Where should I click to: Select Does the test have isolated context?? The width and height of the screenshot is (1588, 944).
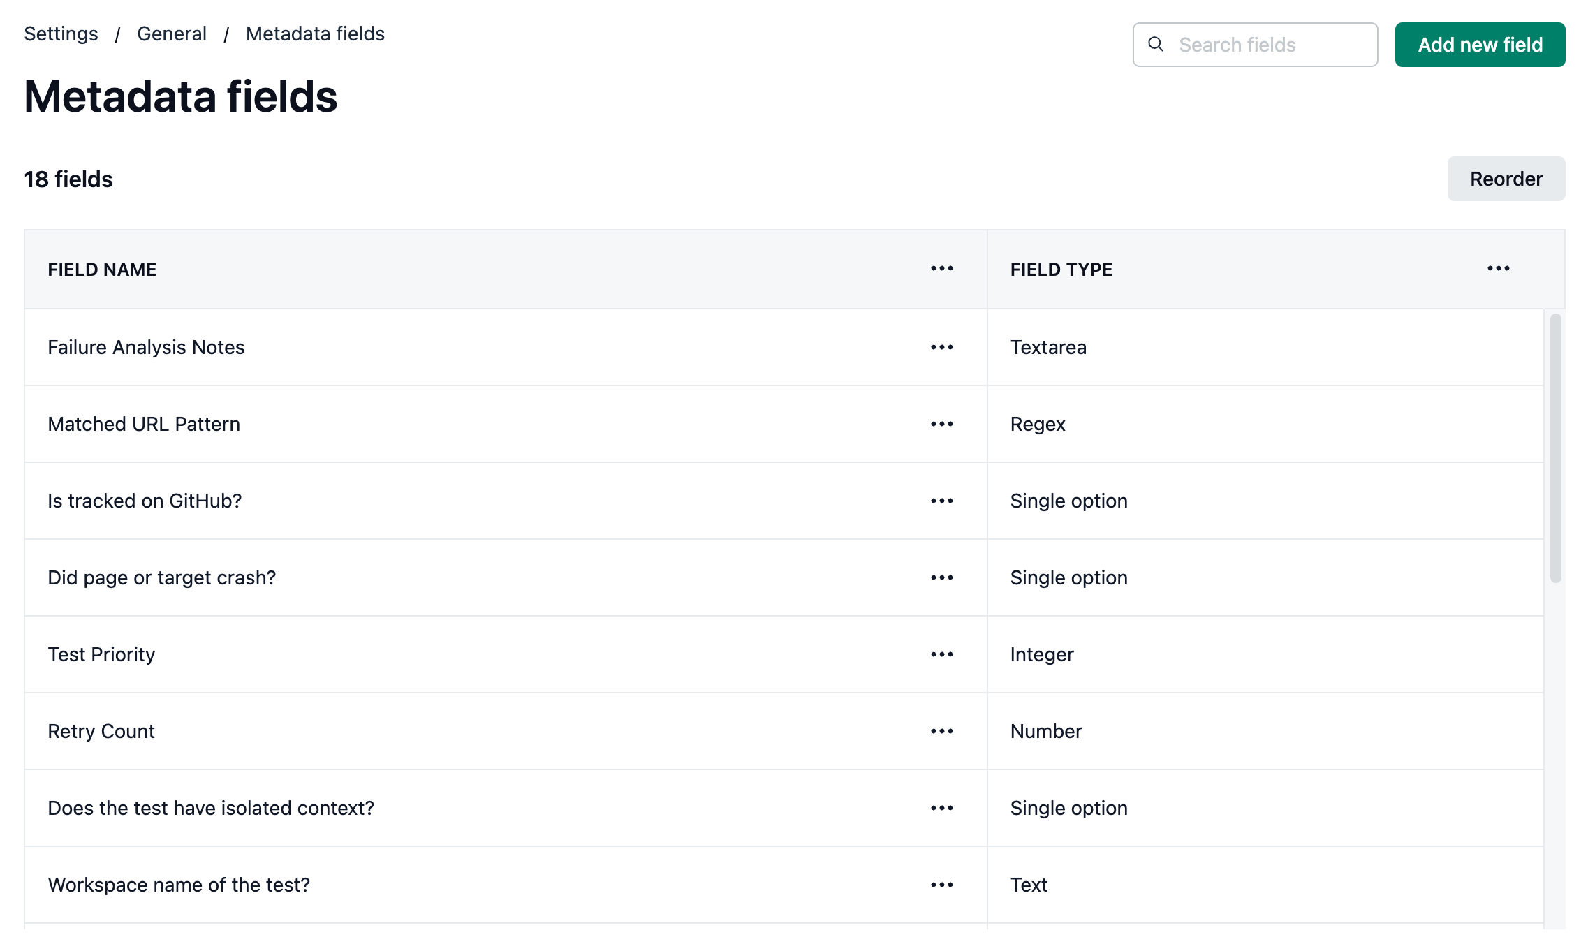211,808
